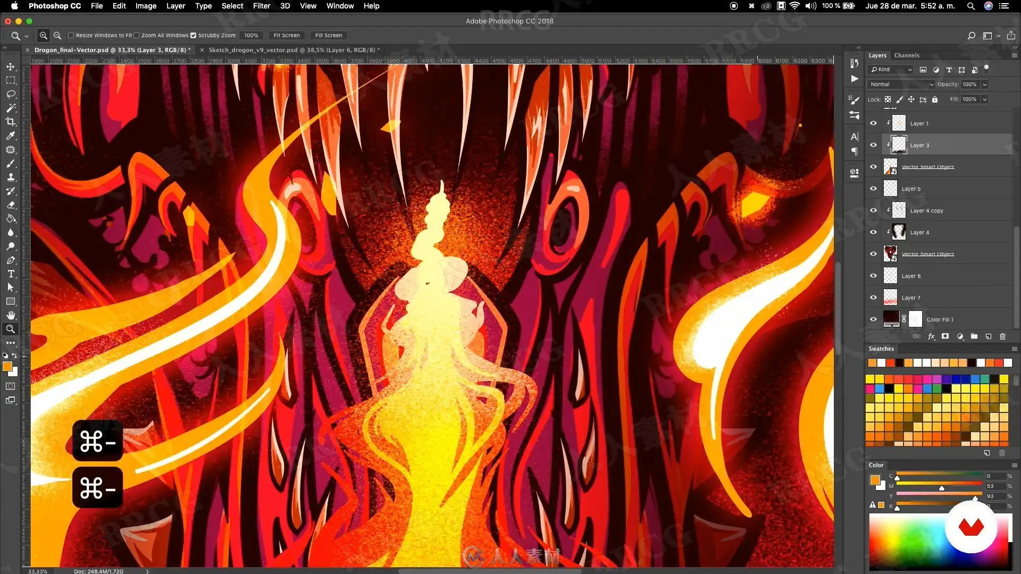1021x574 pixels.
Task: Click the Fit Screen button
Action: pyautogui.click(x=286, y=36)
